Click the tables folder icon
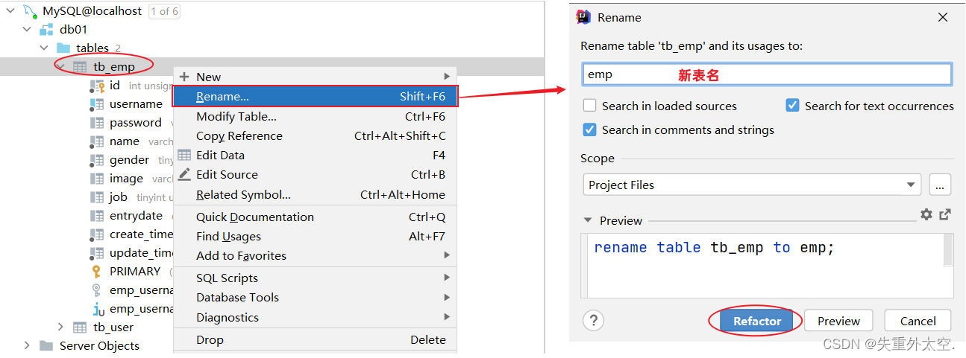 [x=63, y=48]
